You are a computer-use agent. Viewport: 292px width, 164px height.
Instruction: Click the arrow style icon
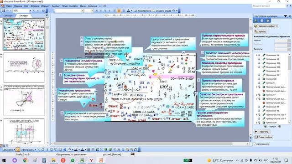(97, 149)
